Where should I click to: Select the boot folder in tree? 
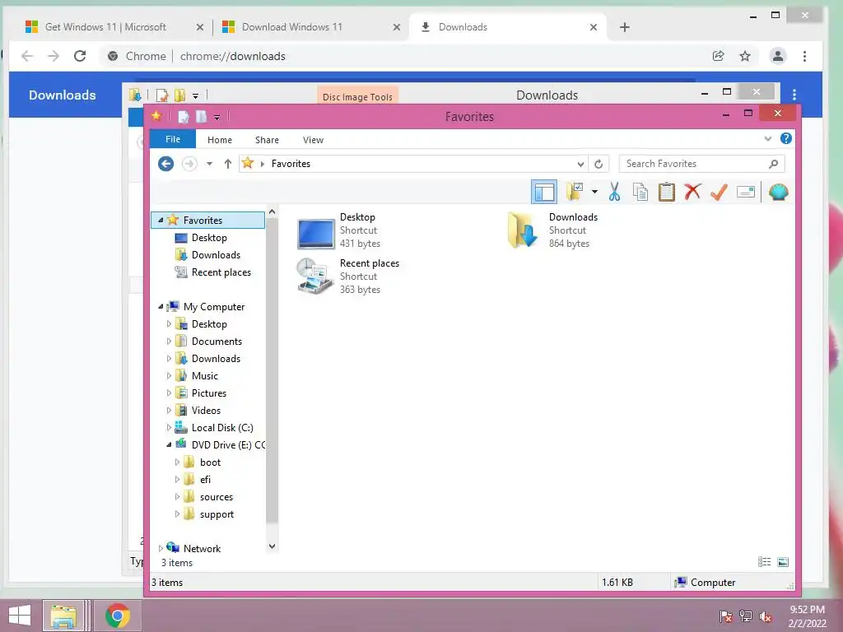coord(210,462)
